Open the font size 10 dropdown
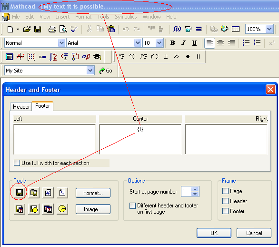The height and width of the screenshot is (247, 279). pos(159,43)
